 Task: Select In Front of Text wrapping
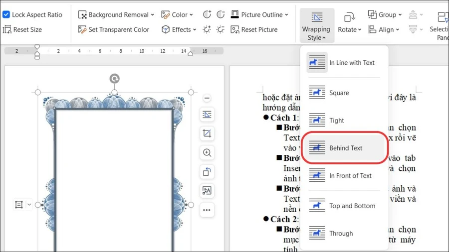coord(344,175)
